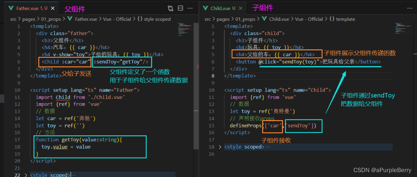Click 'defineProps' in Child.vue

246,125
